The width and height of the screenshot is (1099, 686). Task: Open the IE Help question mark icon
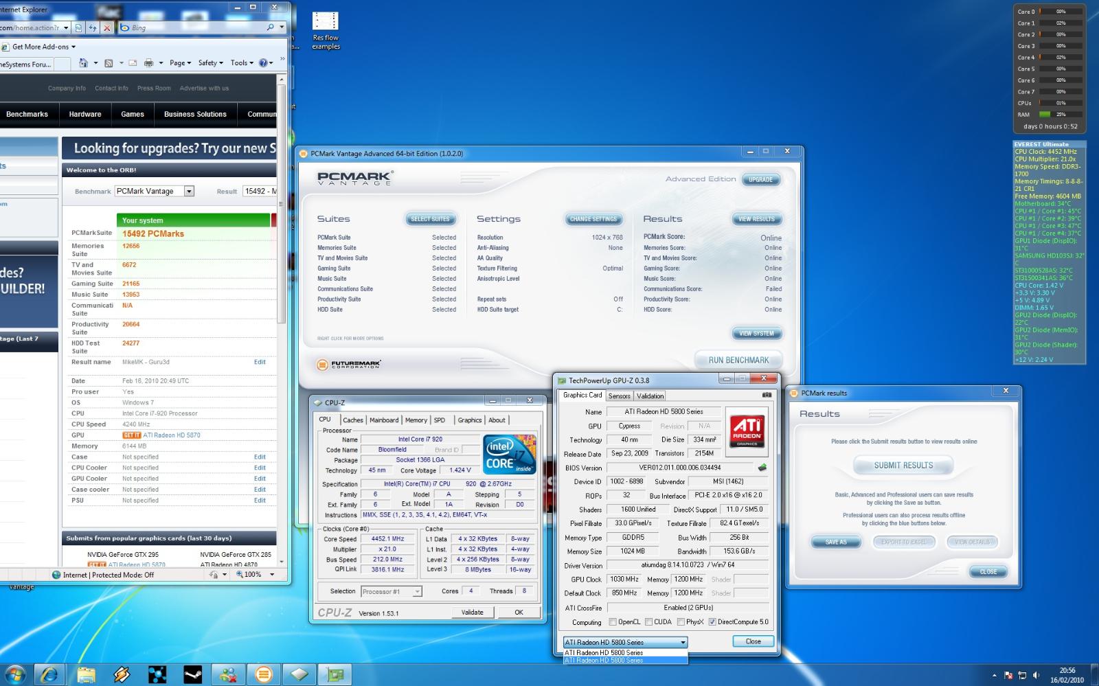(x=263, y=62)
